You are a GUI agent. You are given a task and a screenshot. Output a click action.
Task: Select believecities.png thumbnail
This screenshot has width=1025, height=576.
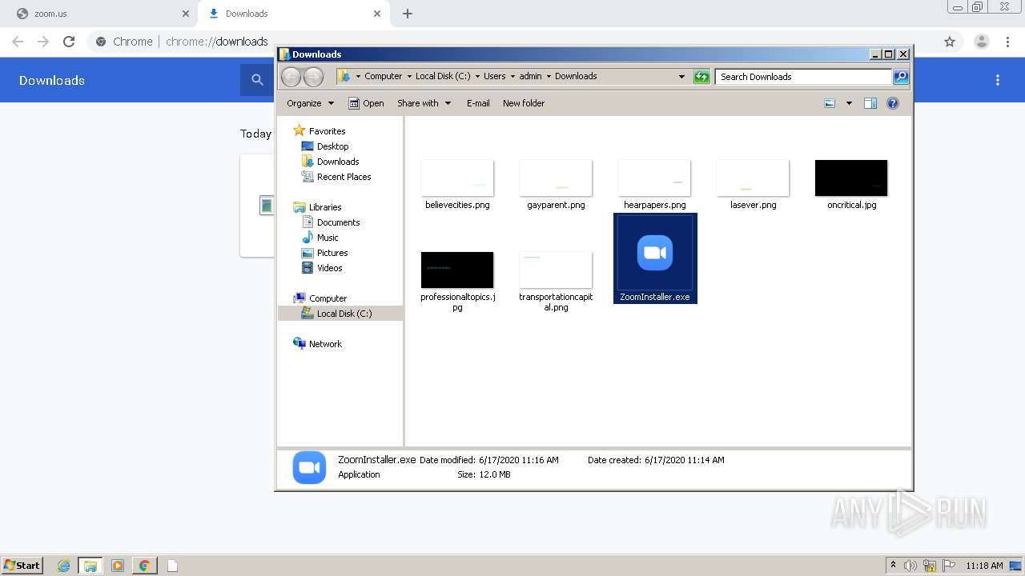click(457, 178)
